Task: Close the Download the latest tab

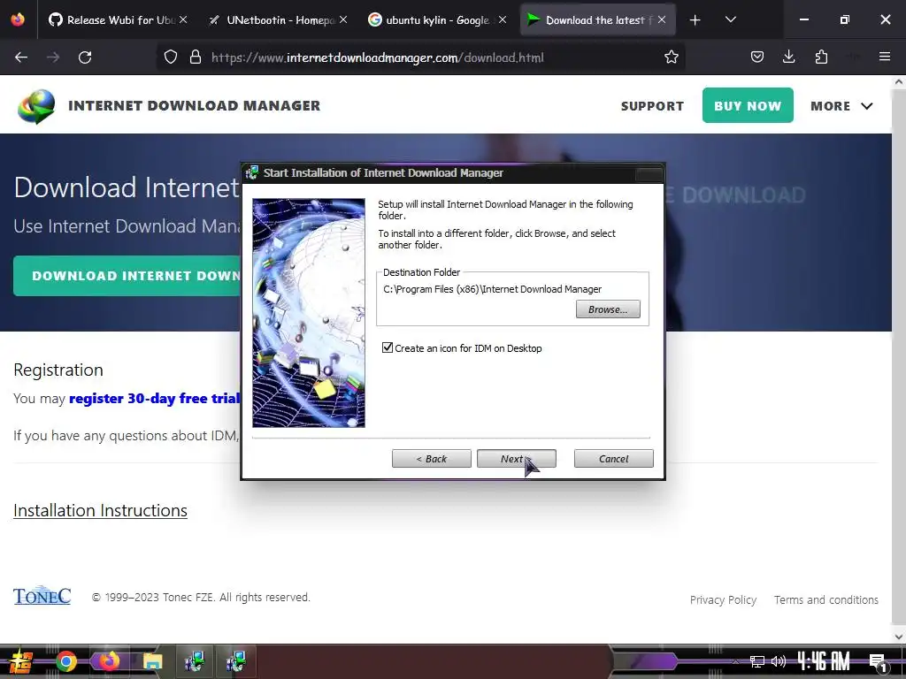Action: pyautogui.click(x=662, y=19)
